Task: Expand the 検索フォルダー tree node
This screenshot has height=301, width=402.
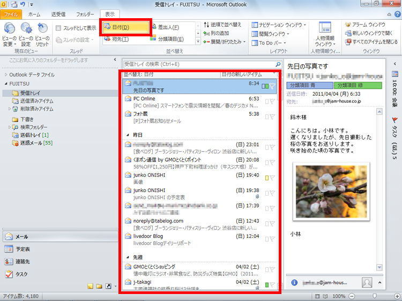Action: coord(10,127)
